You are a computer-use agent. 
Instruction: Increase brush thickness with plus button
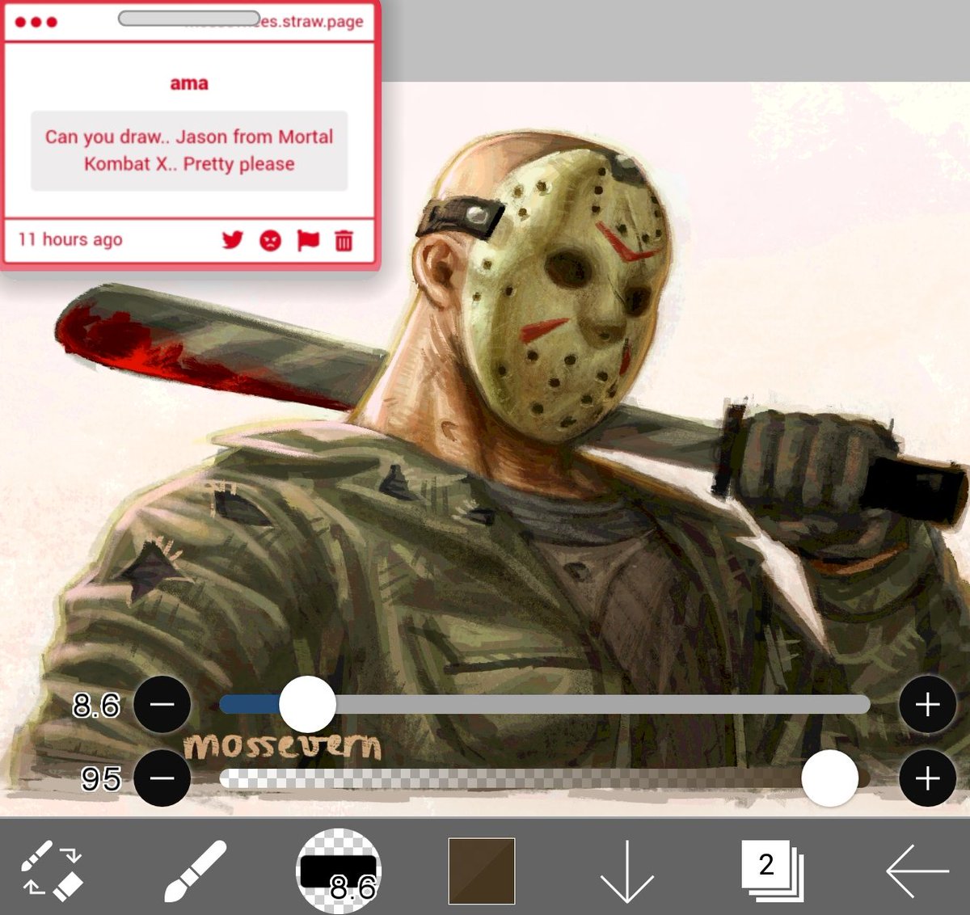point(927,704)
